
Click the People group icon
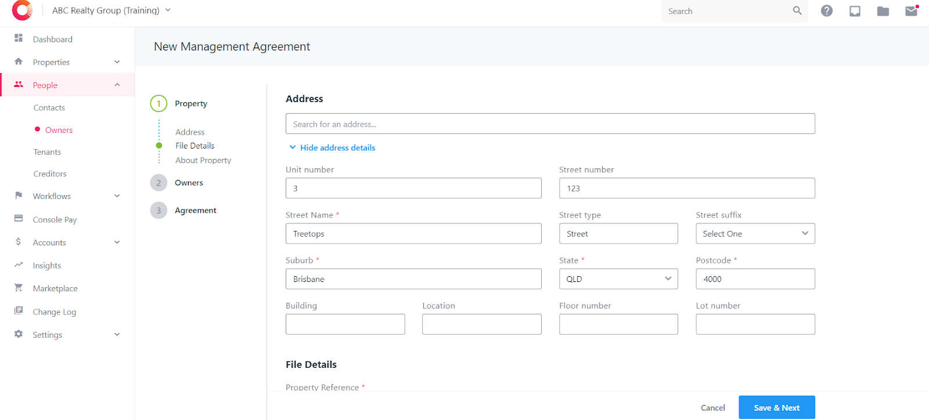19,85
